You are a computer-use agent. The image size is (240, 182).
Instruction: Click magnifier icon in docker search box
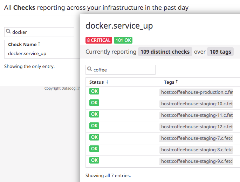pos(8,32)
